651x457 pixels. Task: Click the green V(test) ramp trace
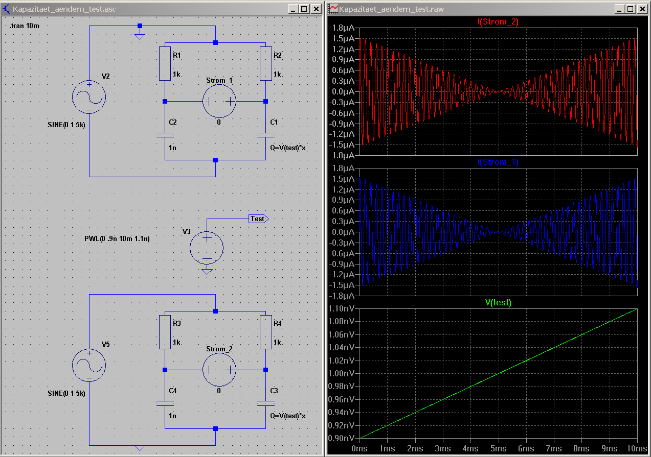click(499, 373)
